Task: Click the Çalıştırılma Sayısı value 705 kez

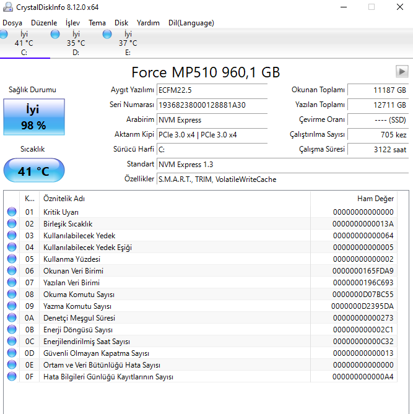Action: coord(378,135)
